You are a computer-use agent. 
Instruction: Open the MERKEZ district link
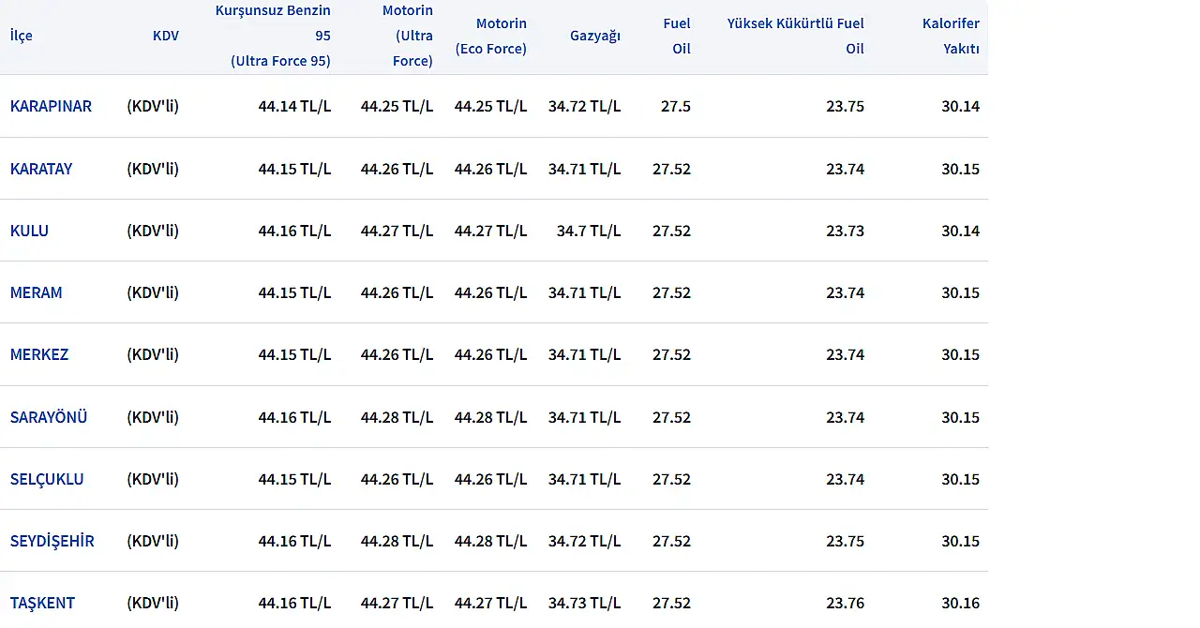pyautogui.click(x=39, y=354)
